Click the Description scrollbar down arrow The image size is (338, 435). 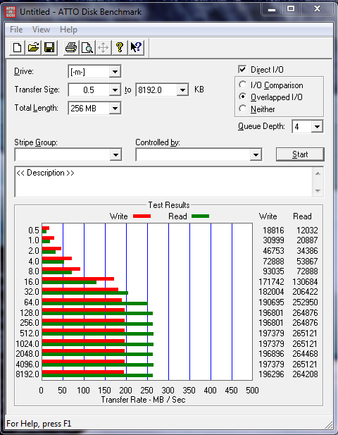(x=318, y=191)
